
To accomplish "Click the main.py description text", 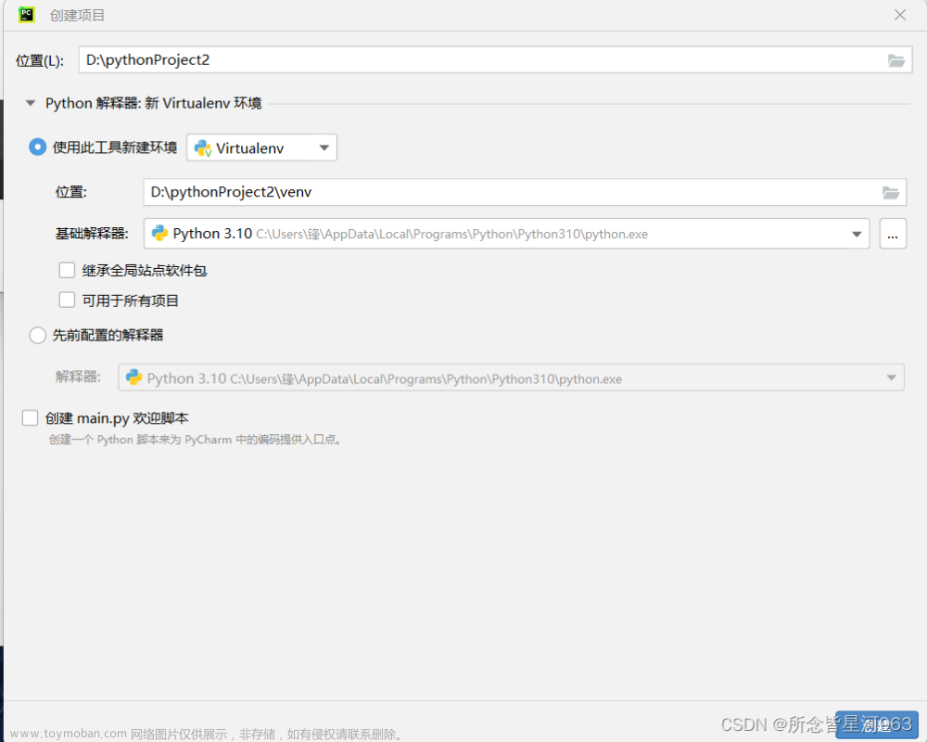I will tap(195, 440).
